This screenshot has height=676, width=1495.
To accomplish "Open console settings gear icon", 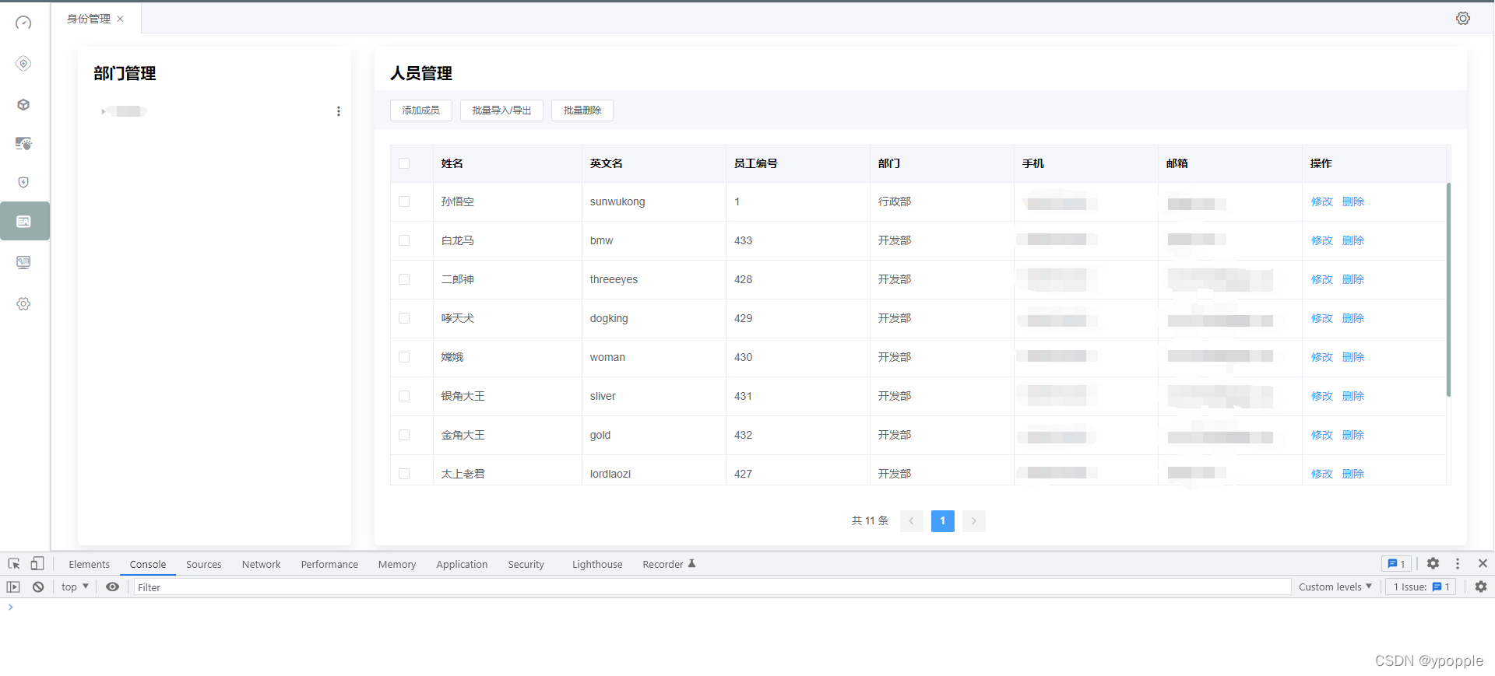I will tap(1481, 587).
